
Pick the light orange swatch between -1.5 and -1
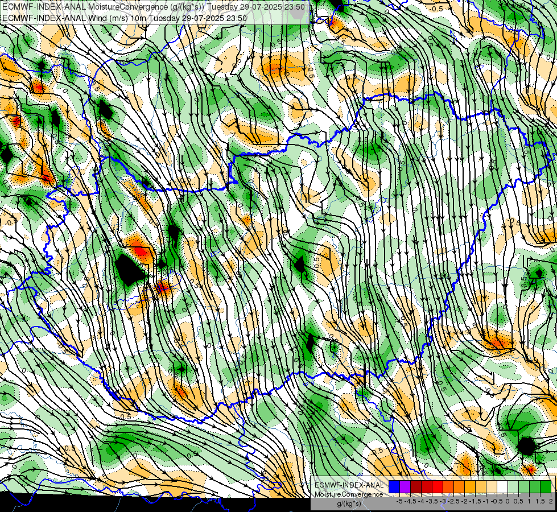point(481,487)
